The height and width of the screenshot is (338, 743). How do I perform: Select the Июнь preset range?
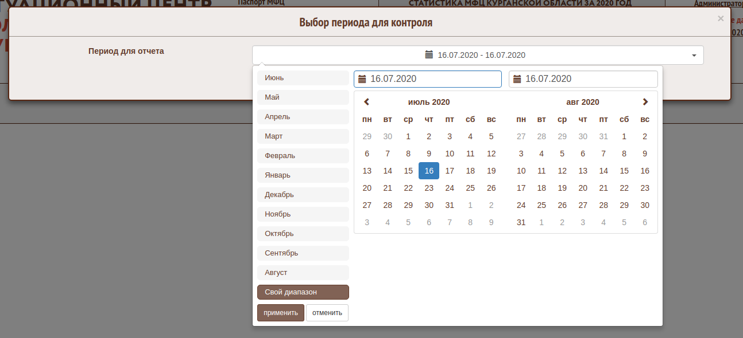tap(303, 78)
